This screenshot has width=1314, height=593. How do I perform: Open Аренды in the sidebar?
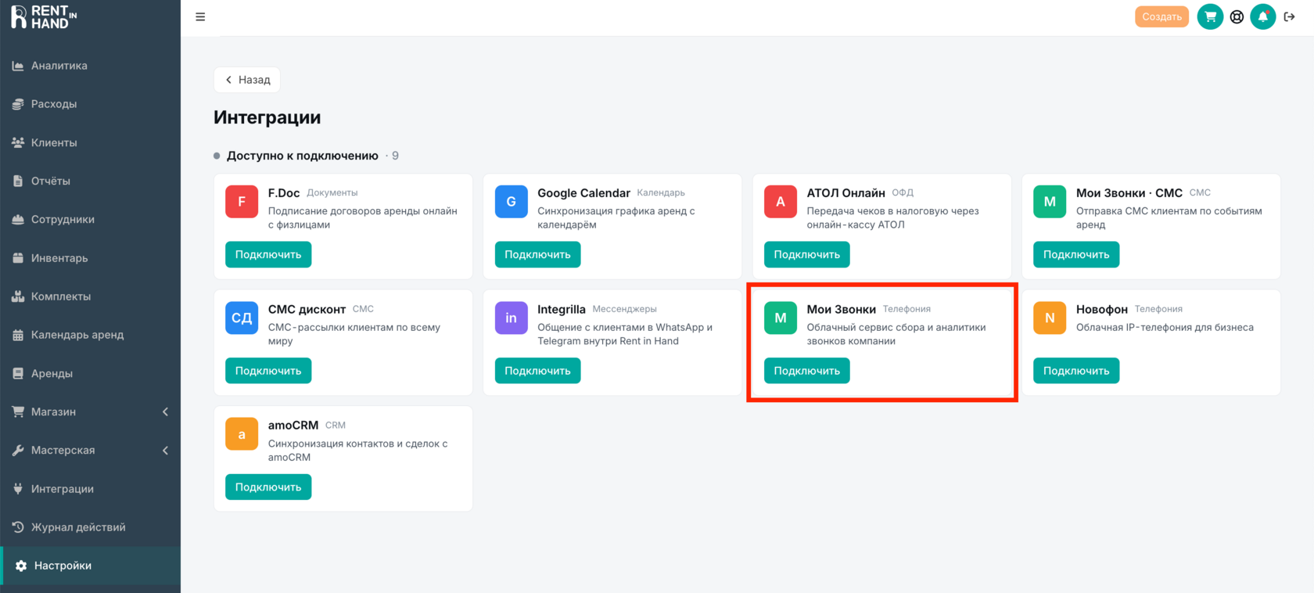91,373
